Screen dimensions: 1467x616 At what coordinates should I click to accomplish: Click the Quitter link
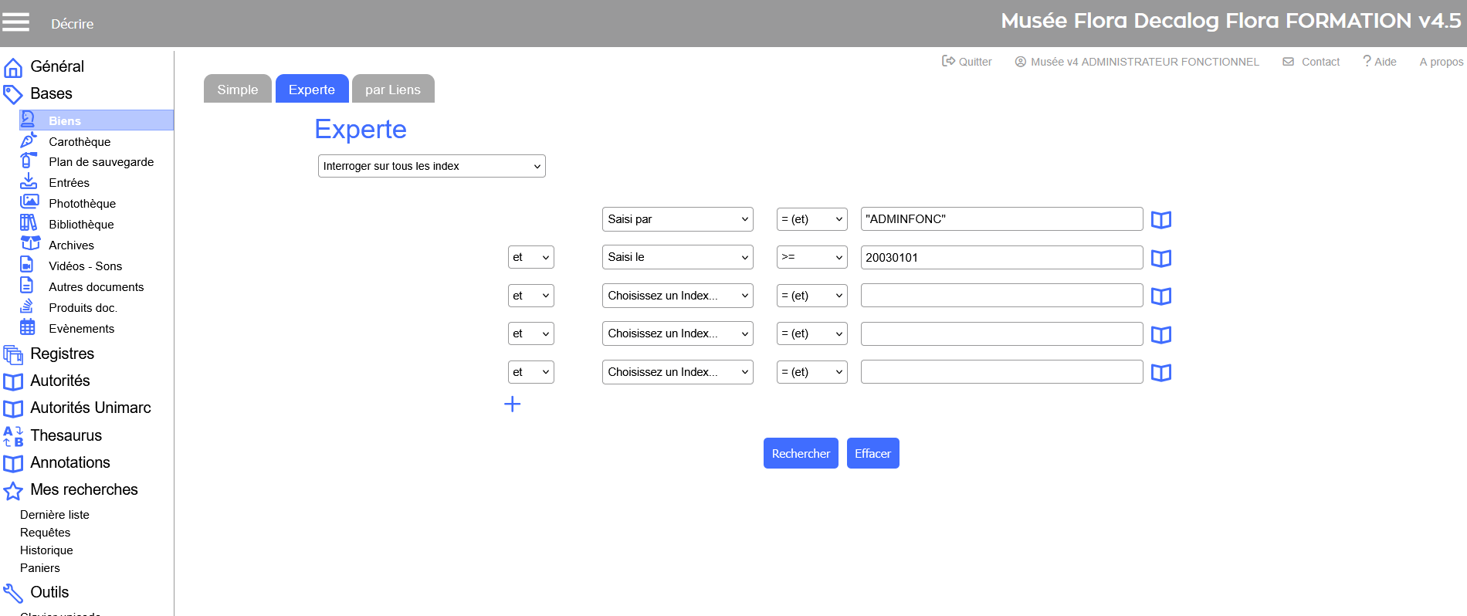967,62
